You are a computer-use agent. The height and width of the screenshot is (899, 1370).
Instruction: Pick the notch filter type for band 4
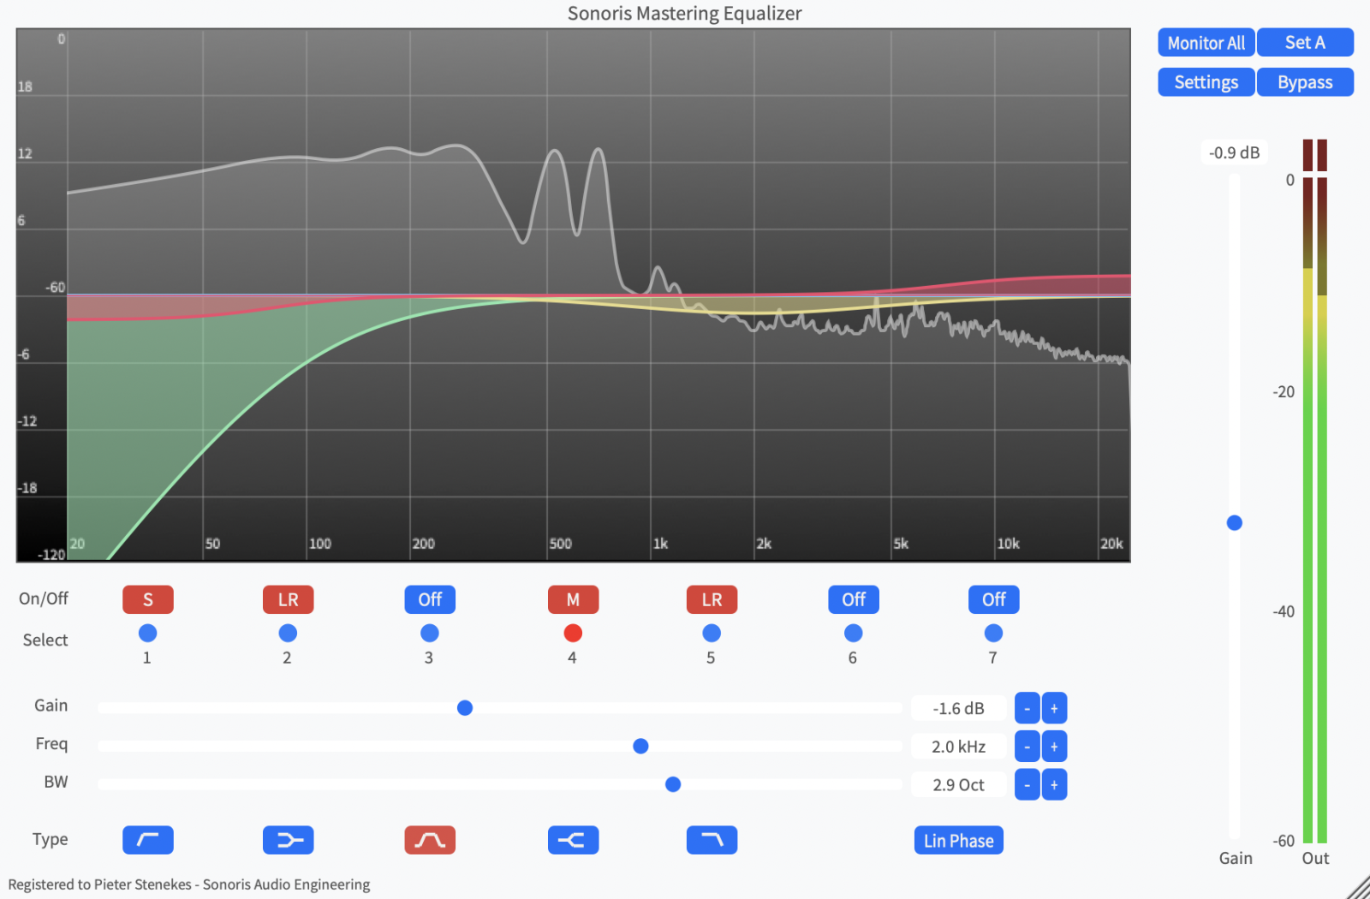572,840
